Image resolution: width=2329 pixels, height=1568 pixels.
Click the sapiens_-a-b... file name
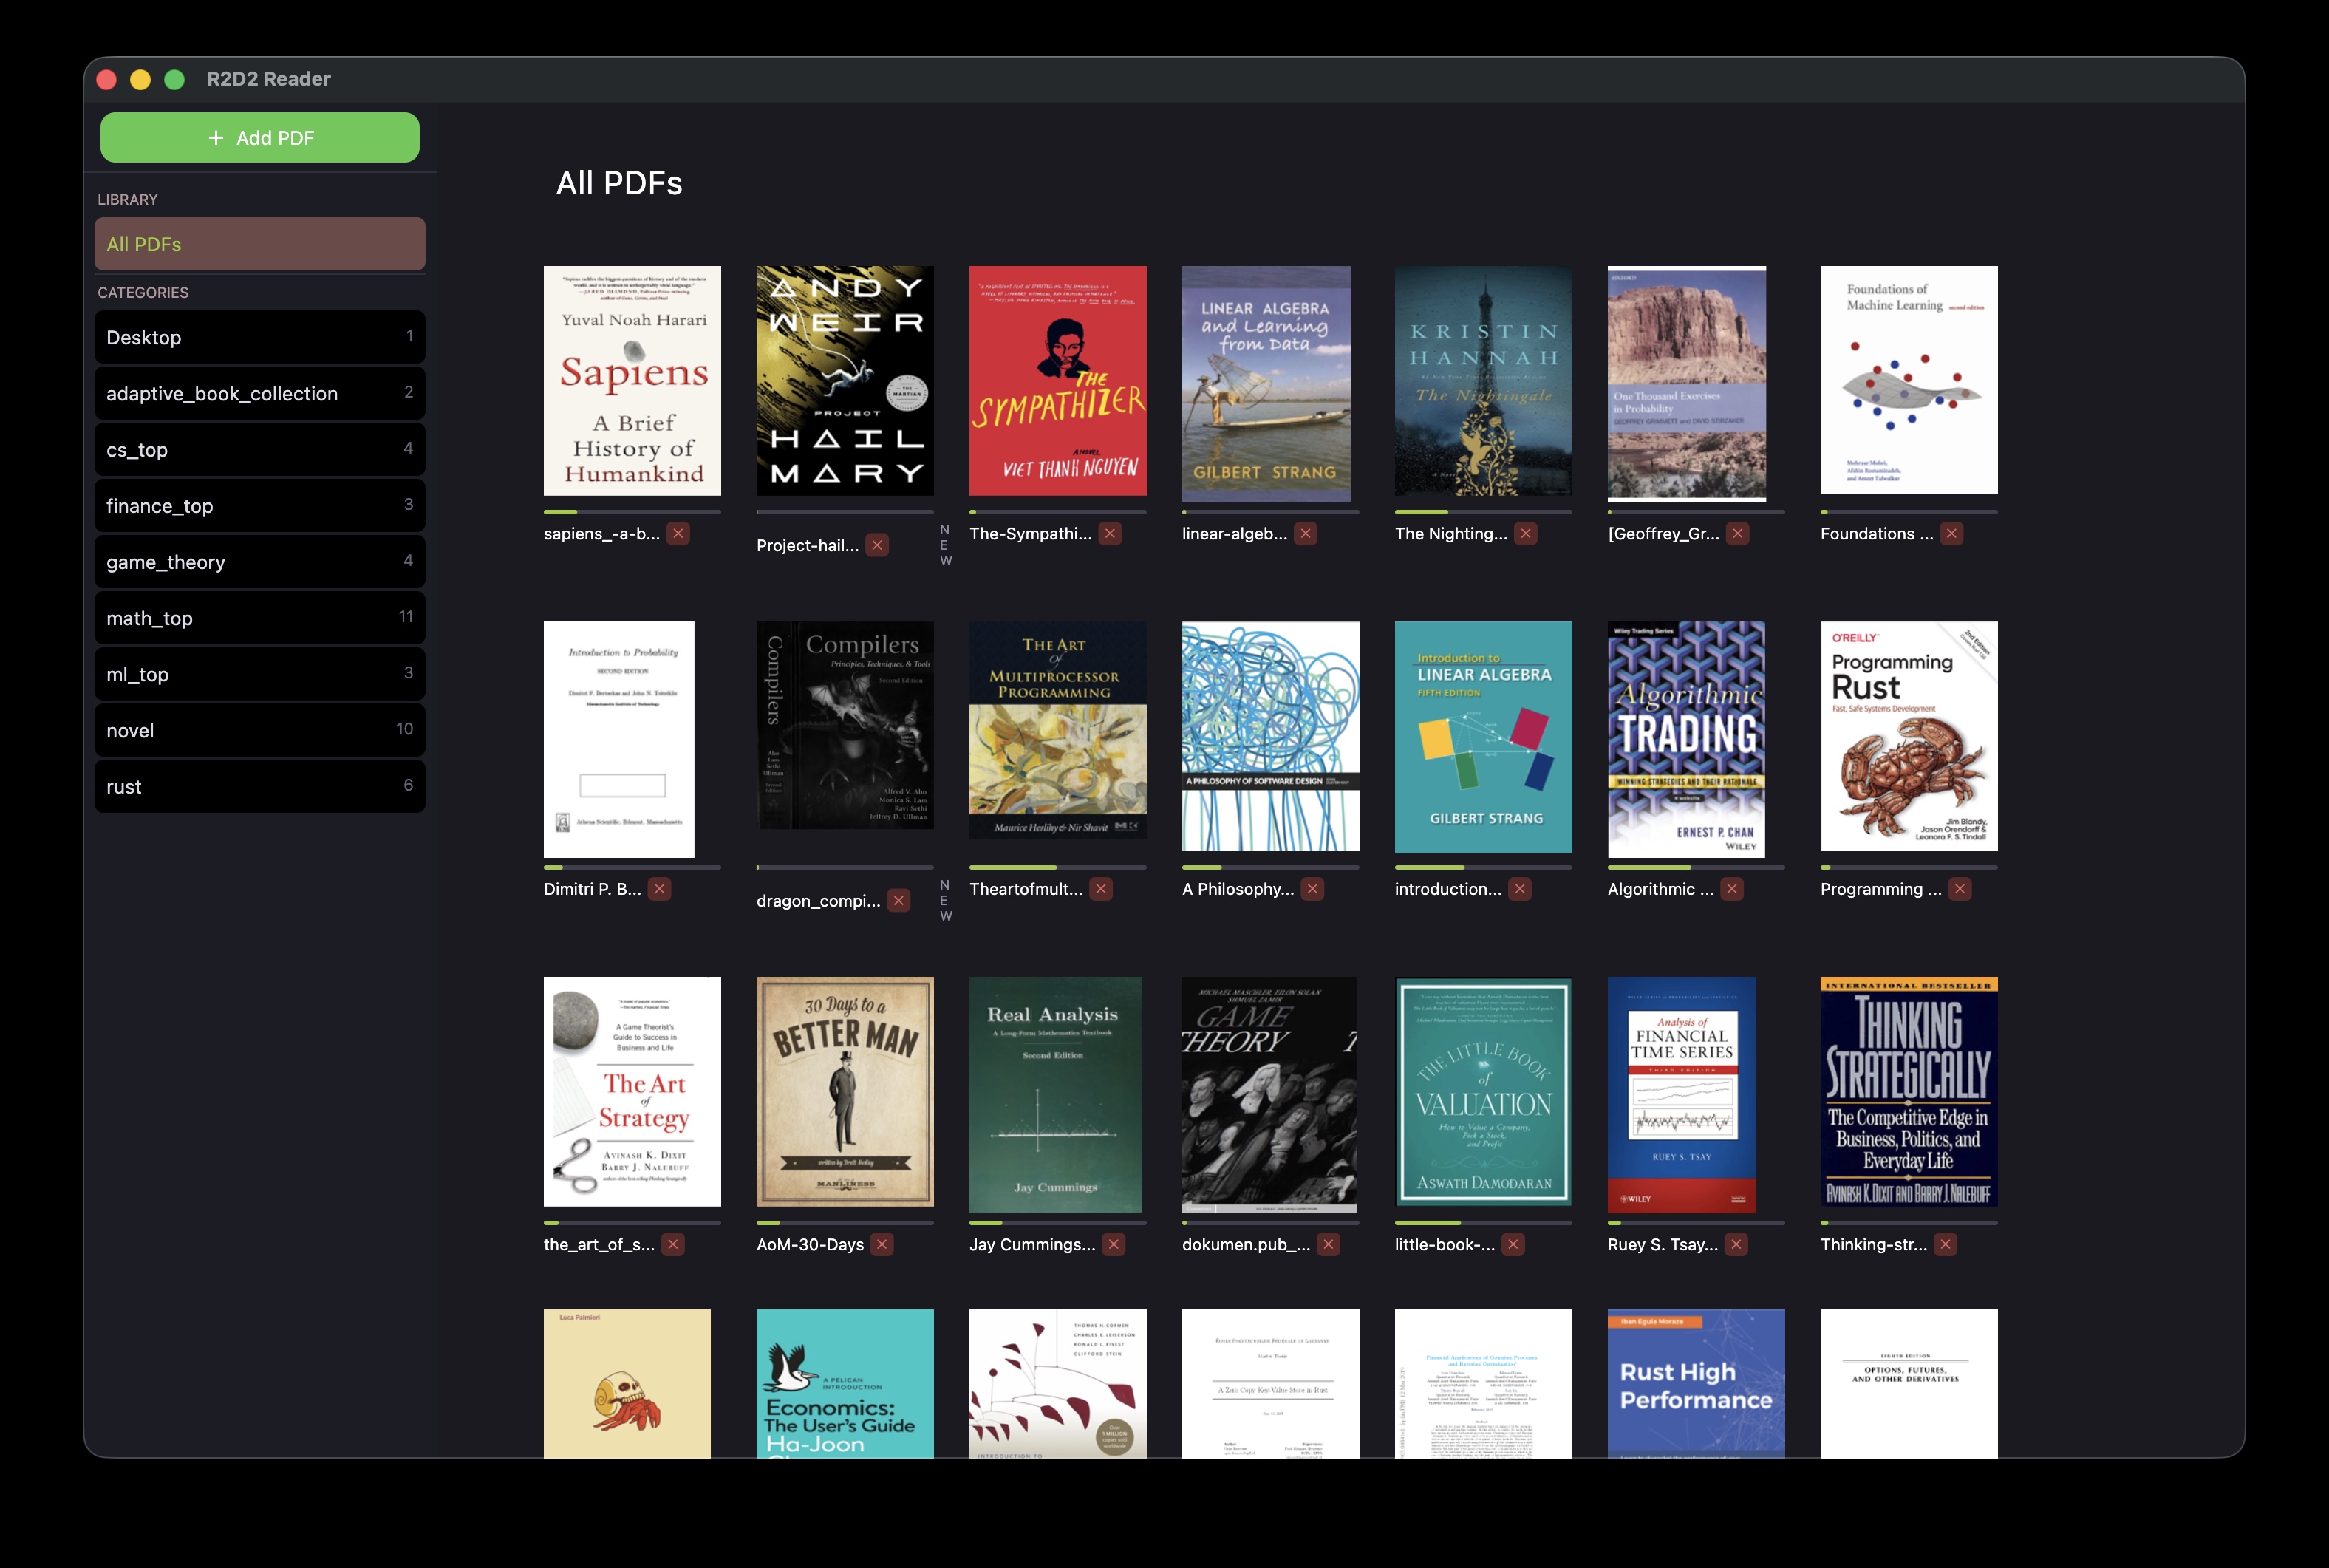point(601,534)
